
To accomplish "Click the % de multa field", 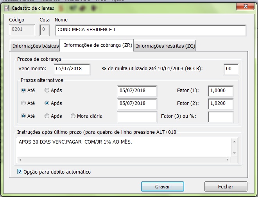I will (x=231, y=69).
